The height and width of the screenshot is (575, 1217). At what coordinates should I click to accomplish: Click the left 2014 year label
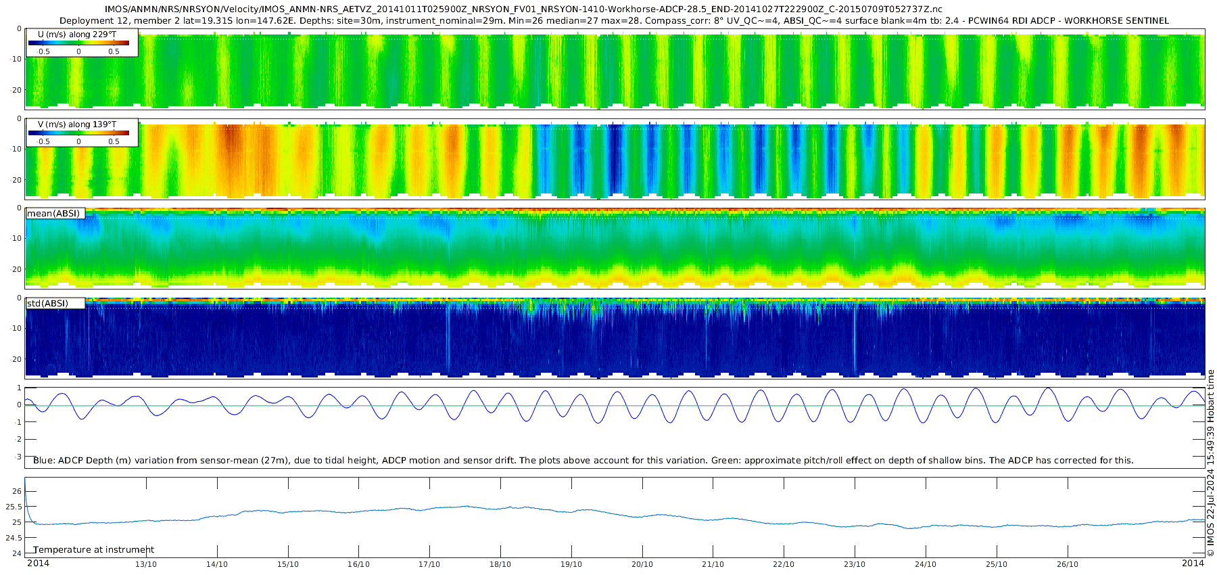tap(38, 563)
